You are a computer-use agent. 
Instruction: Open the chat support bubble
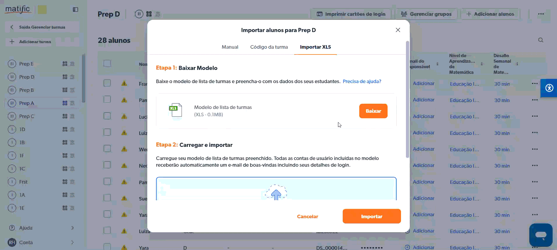[541, 235]
